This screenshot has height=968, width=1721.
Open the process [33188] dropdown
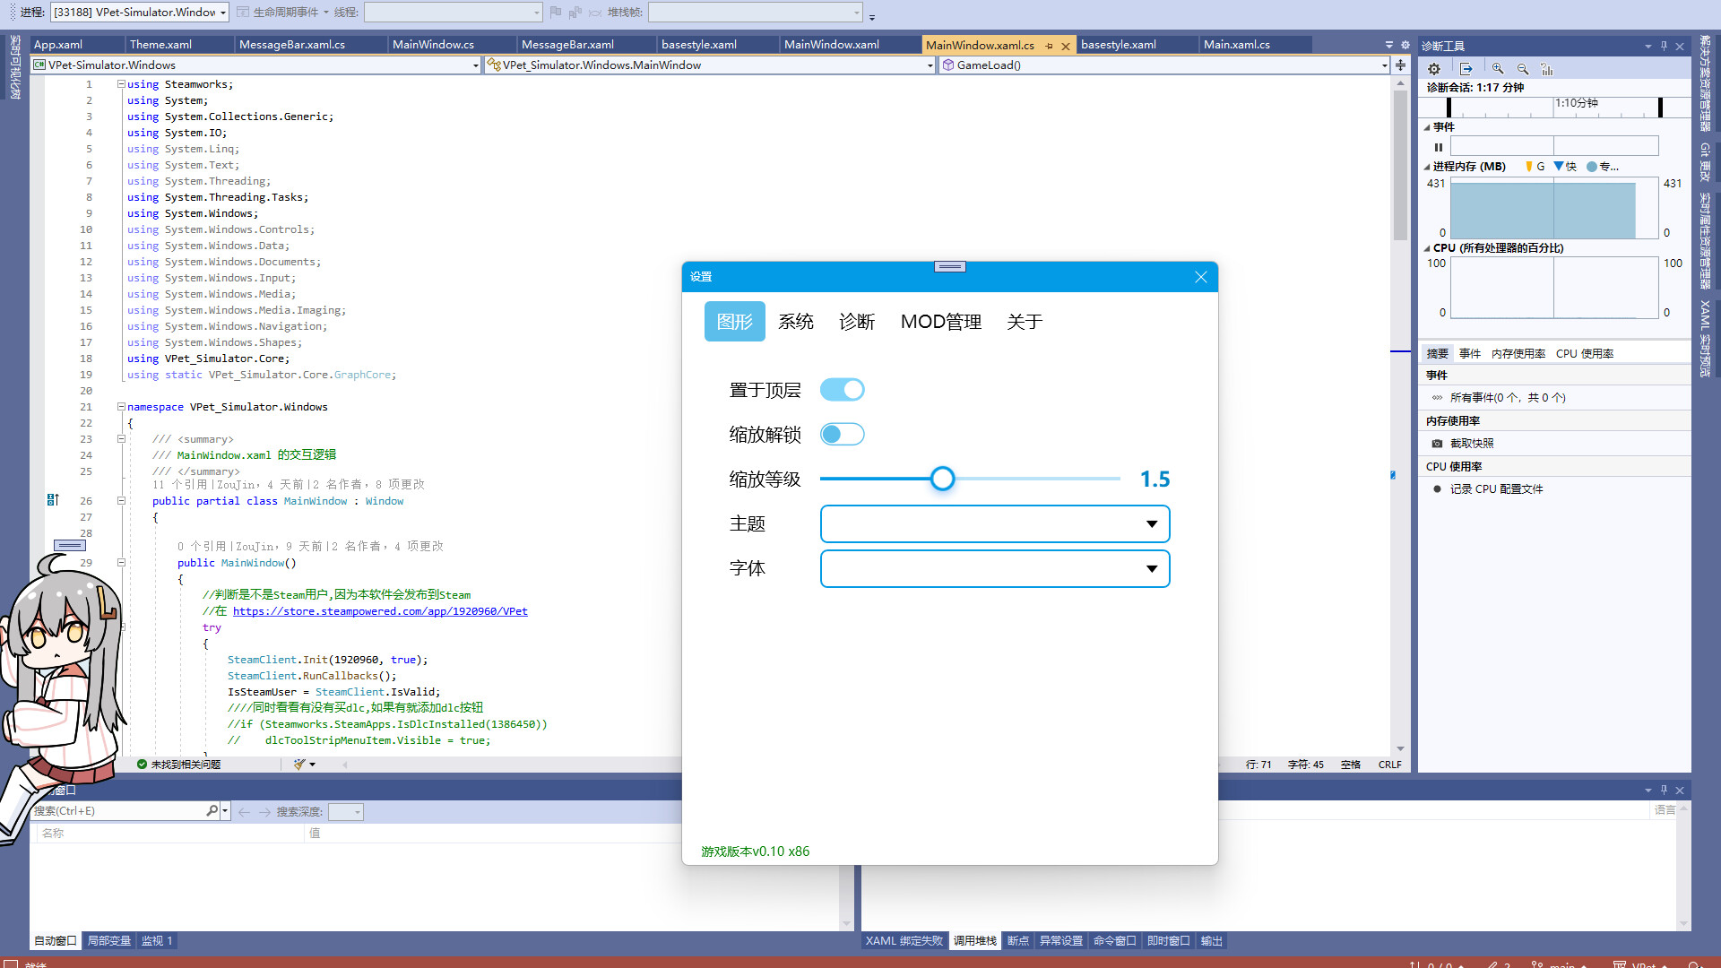[x=139, y=13]
